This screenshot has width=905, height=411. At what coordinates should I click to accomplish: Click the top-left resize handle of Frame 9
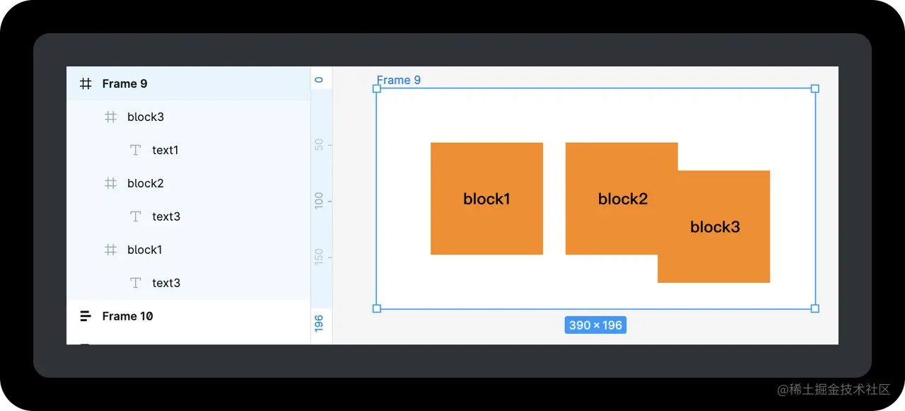[x=377, y=88]
